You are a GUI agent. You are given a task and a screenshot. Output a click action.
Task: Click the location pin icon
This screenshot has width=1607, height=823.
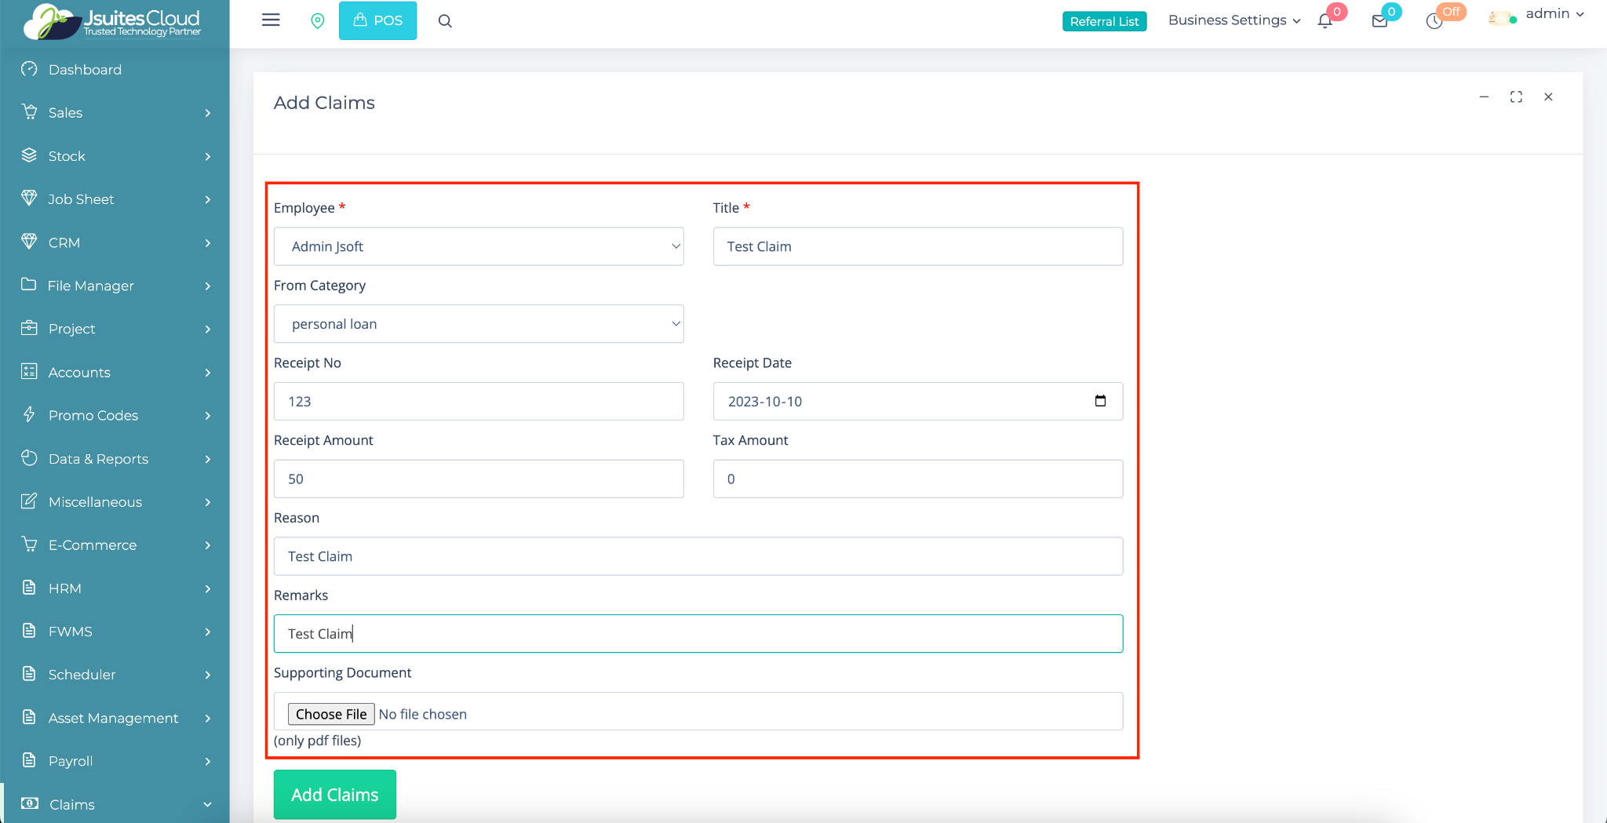(x=317, y=21)
